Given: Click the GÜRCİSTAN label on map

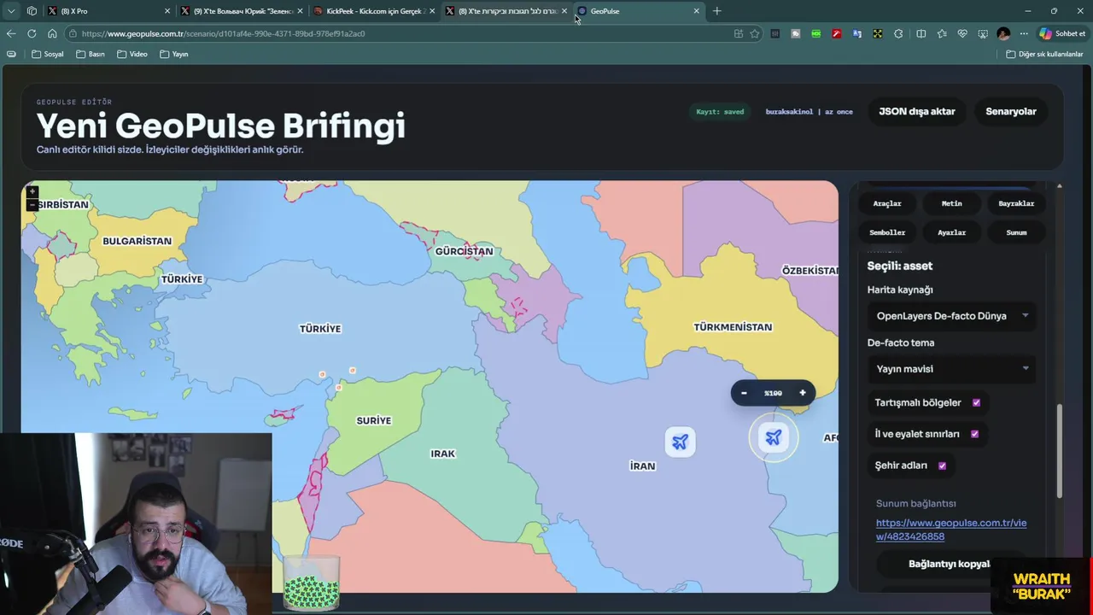Looking at the screenshot, I should click(464, 251).
